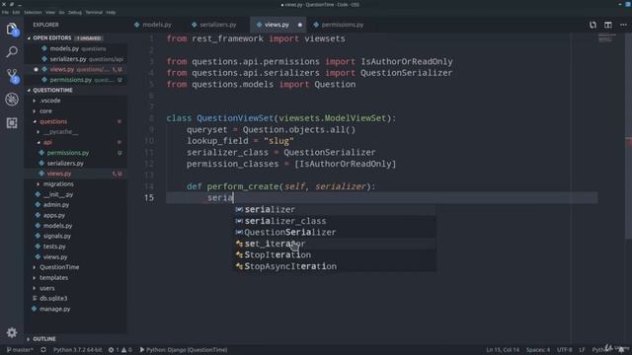Open the File menu
The image size is (632, 355).
click(x=5, y=13)
